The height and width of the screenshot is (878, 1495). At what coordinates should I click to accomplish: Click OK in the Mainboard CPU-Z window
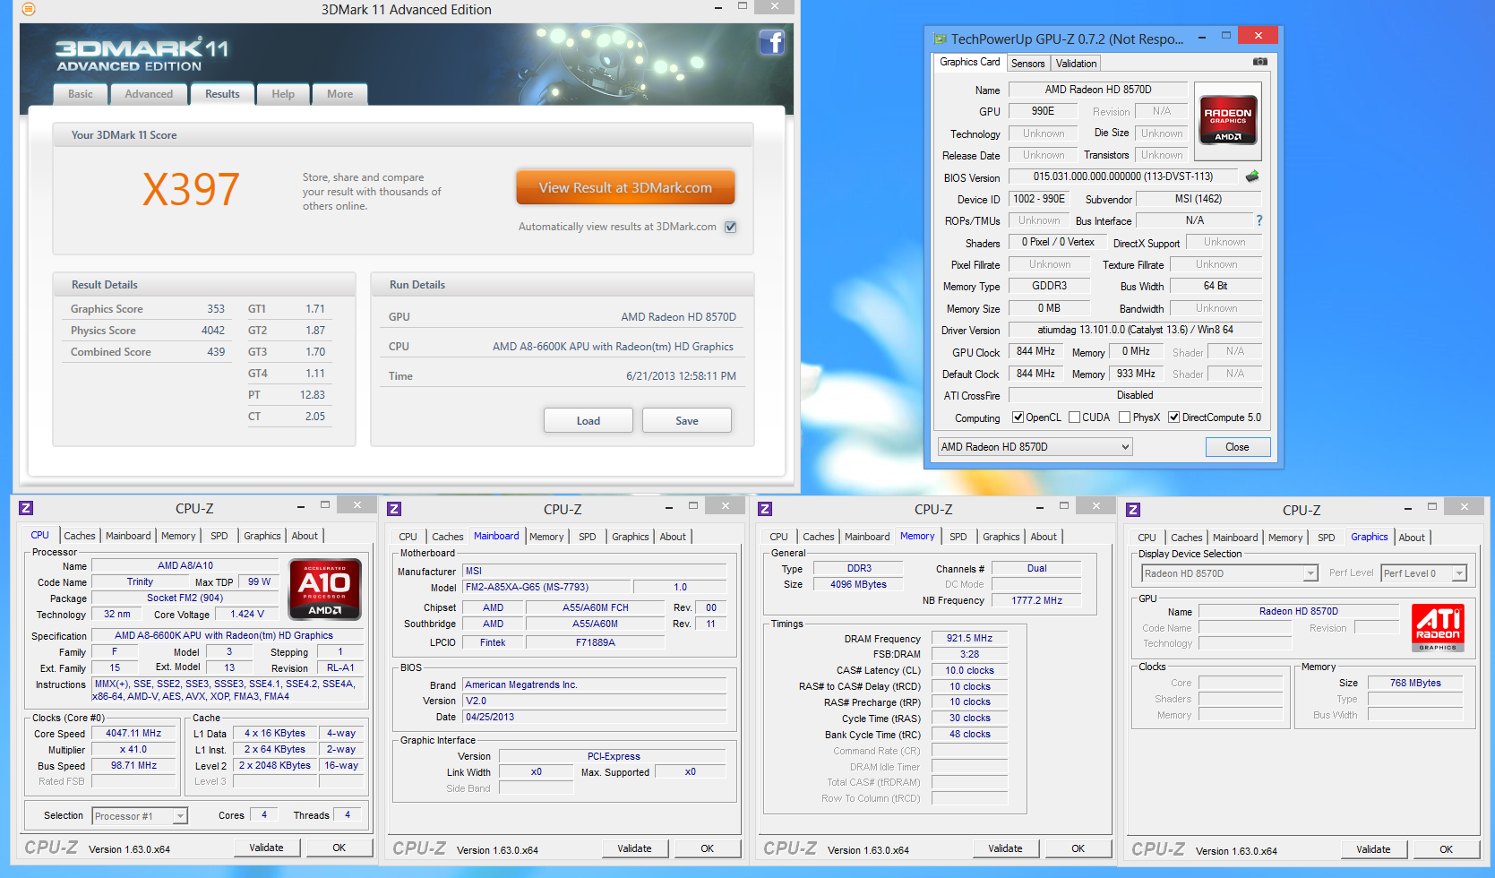click(708, 848)
